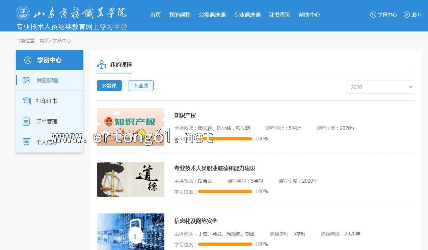428x250 pixels.
Task: Switch to 专业课 course type filter
Action: click(141, 86)
